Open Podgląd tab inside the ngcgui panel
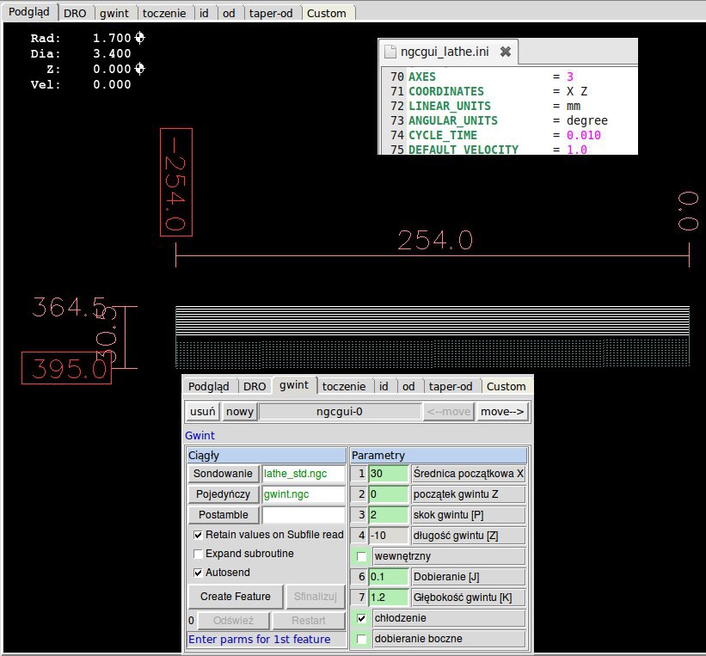The width and height of the screenshot is (706, 656). [208, 386]
